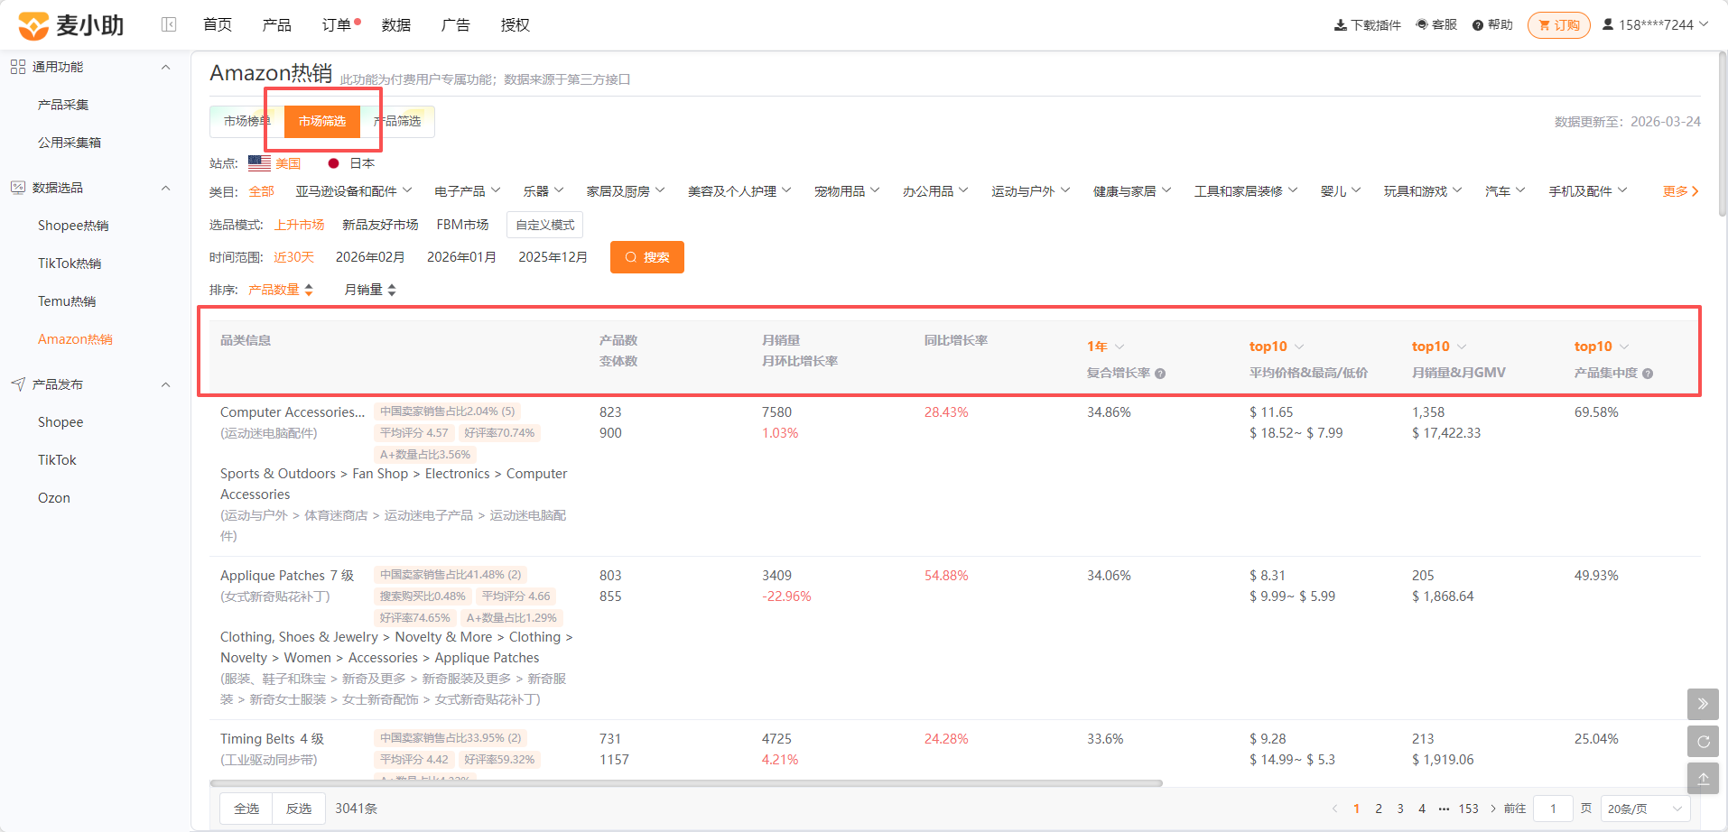
Task: Click 更多 to show more categories
Action: 1681,191
